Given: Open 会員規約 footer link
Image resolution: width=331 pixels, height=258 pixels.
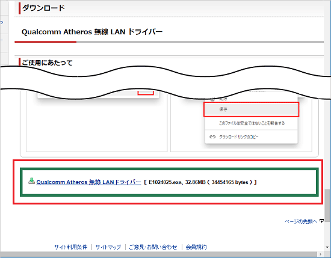Looking at the screenshot, I should [196, 247].
